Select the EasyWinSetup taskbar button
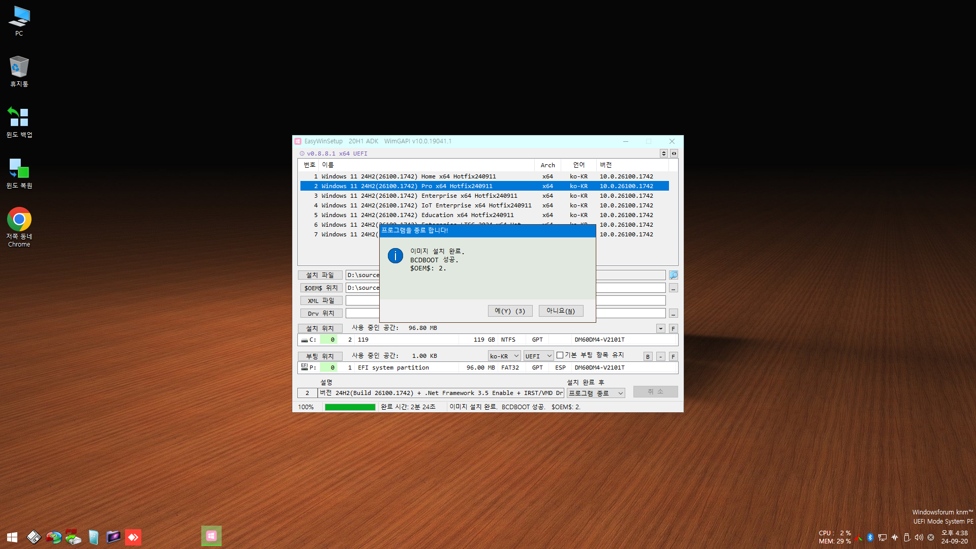The width and height of the screenshot is (976, 549). [x=211, y=536]
